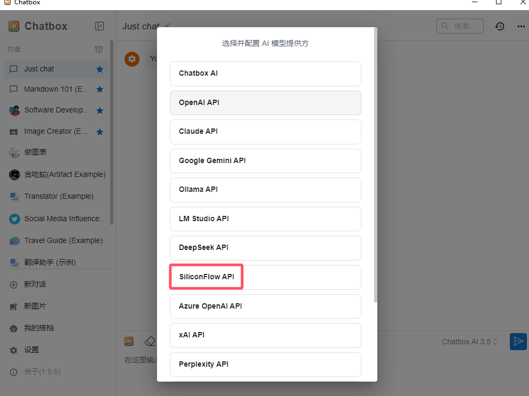The height and width of the screenshot is (396, 529).
Task: Collapse the sidebar with the panel icon
Action: tap(99, 26)
